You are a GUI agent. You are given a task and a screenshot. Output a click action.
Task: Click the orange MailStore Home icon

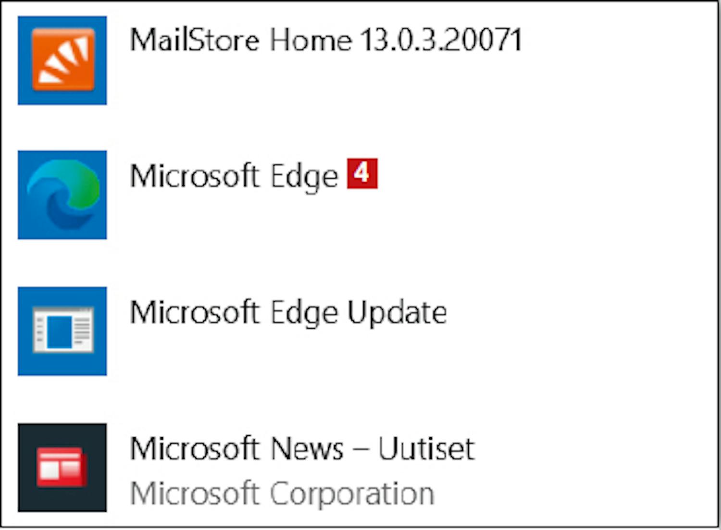(x=62, y=60)
